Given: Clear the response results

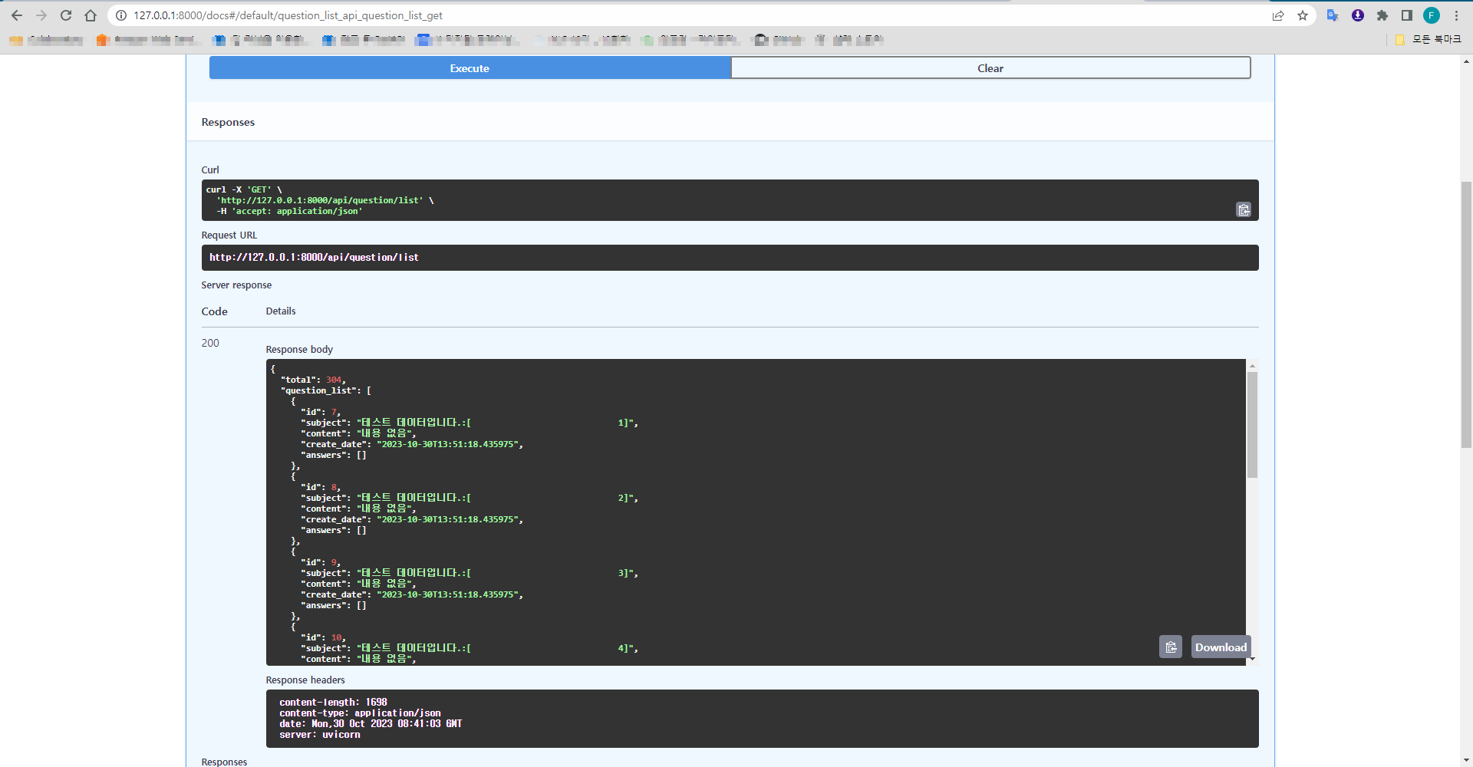Looking at the screenshot, I should 990,68.
